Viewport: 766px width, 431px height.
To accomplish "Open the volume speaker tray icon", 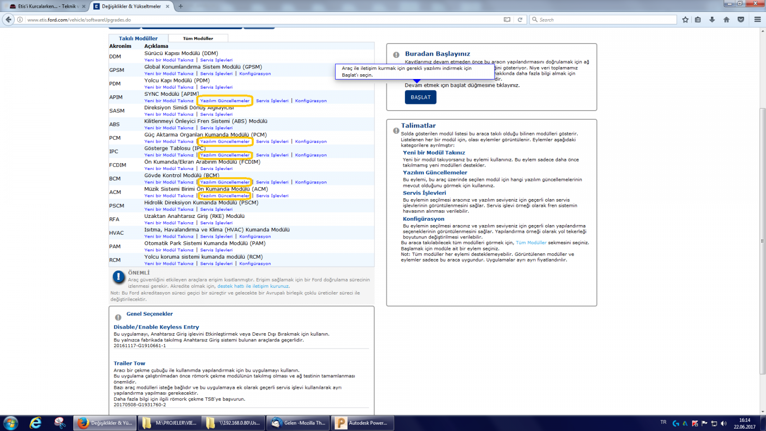I will point(723,423).
